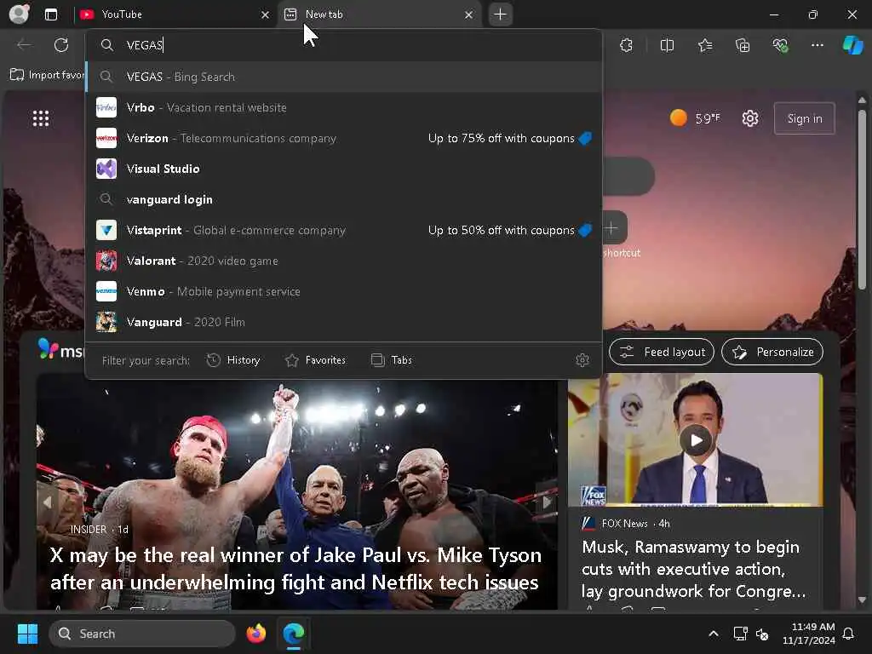Open Collections icon in toolbar
This screenshot has height=654, width=872.
tap(743, 45)
